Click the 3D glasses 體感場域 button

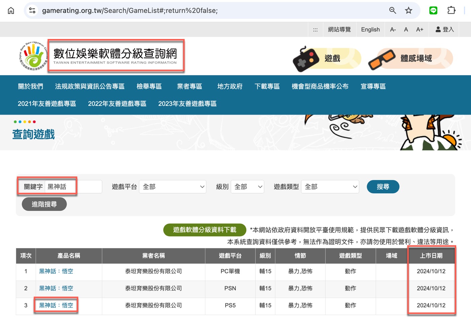411,58
